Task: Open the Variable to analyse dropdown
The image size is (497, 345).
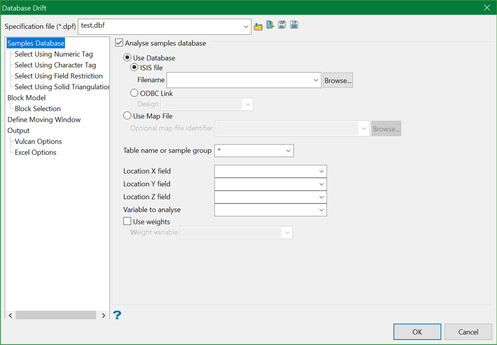Action: coord(321,210)
